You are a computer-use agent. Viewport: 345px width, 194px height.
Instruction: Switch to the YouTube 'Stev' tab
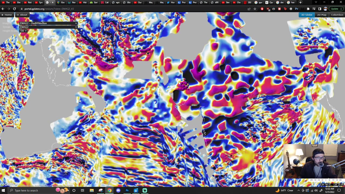226,2
